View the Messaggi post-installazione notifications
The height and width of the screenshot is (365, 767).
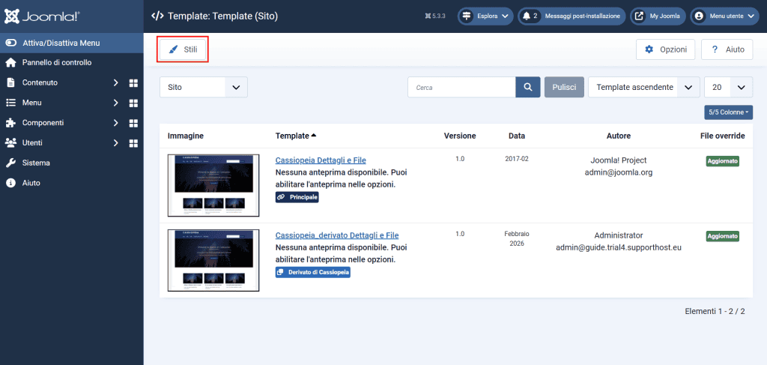(x=572, y=16)
